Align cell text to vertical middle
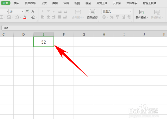Image resolution: width=168 pixels, height=122 pixels. 48,11
